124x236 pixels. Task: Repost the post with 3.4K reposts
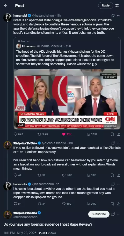pyautogui.click(x=39, y=134)
